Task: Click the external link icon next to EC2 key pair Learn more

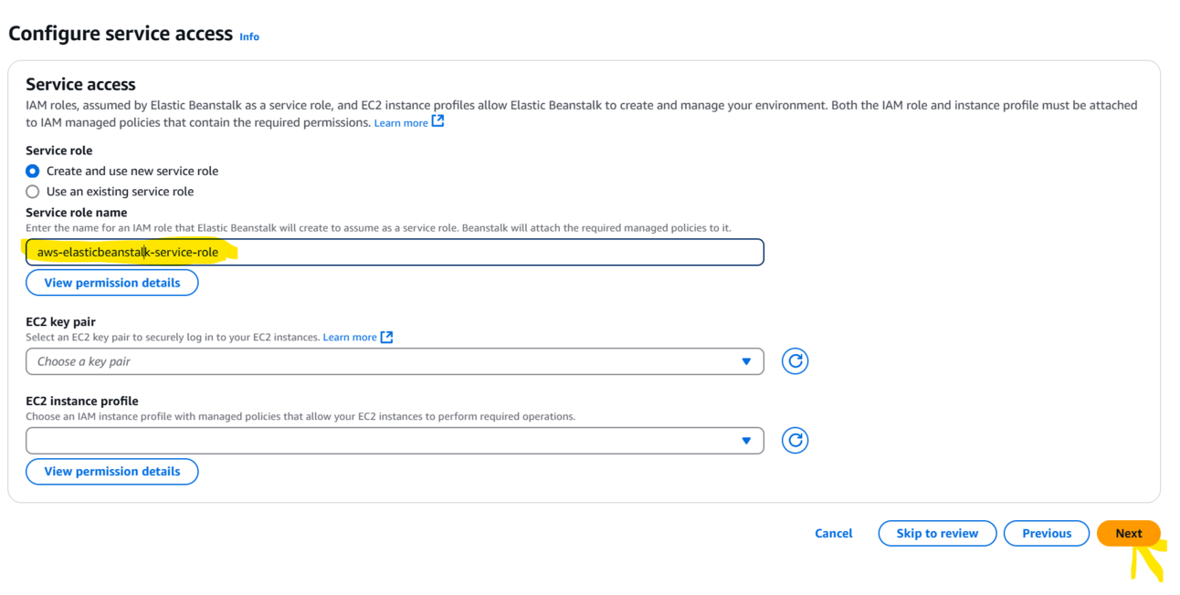Action: pyautogui.click(x=387, y=337)
